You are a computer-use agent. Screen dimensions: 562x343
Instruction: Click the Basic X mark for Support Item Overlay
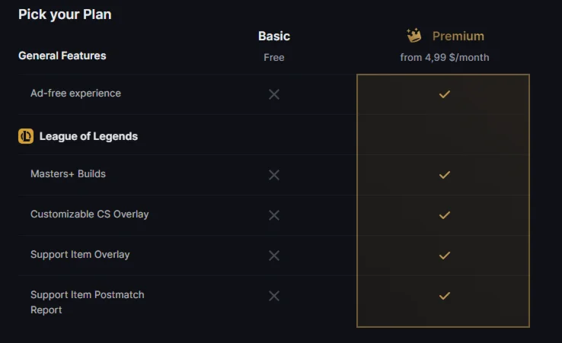274,256
